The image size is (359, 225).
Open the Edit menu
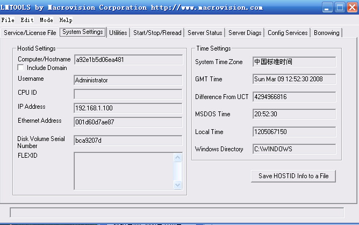27,20
